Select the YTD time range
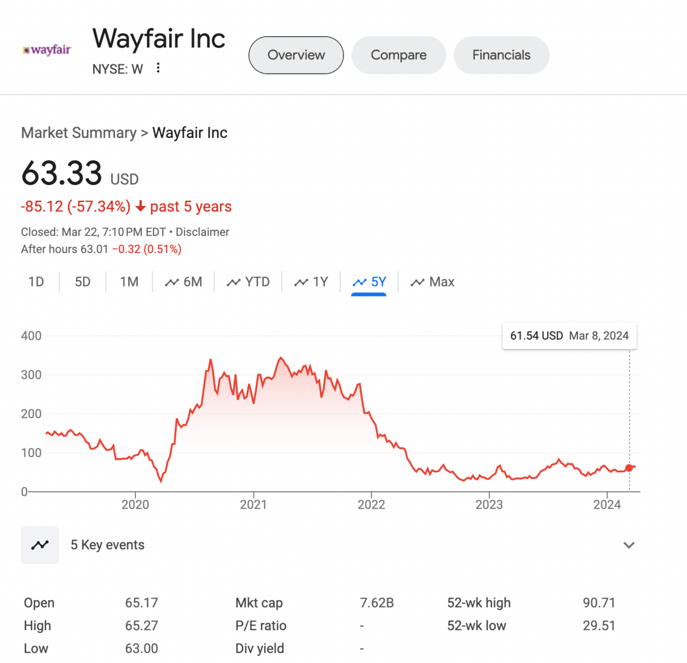687x663 pixels. (x=248, y=282)
